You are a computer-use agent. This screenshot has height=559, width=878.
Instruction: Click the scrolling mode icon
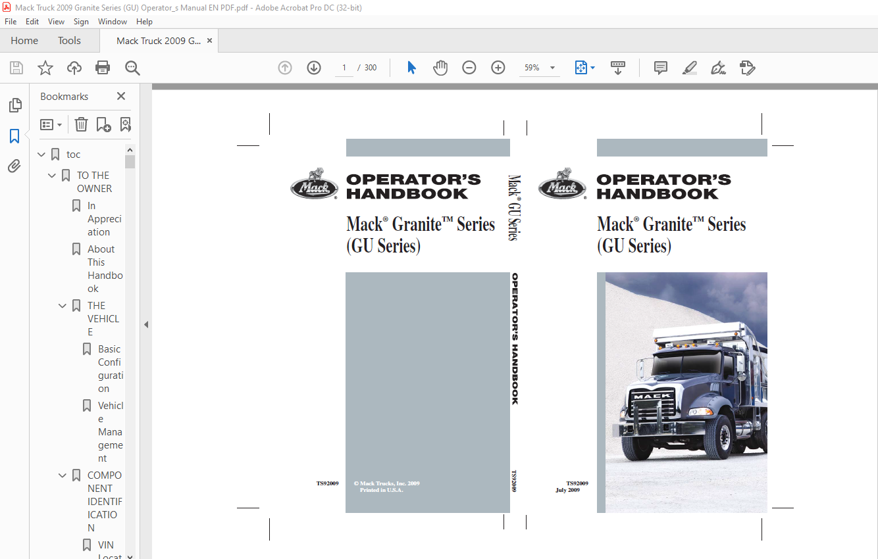coord(618,68)
